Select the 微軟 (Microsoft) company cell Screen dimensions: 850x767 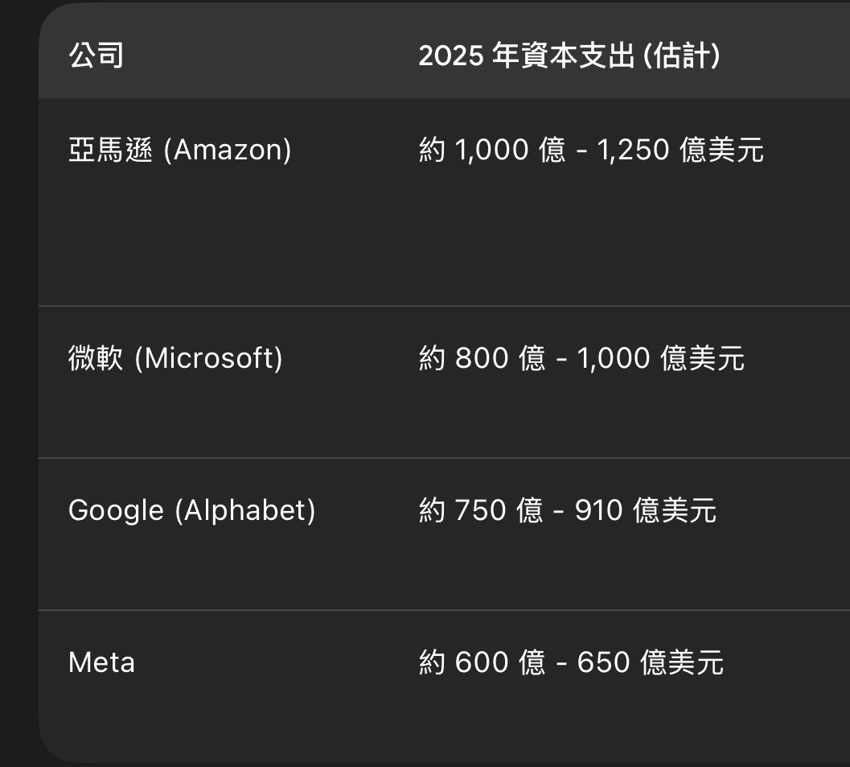tap(175, 358)
